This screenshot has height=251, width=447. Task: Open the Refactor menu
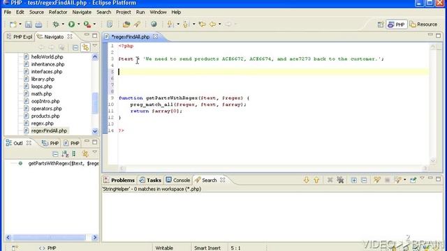[x=58, y=13]
